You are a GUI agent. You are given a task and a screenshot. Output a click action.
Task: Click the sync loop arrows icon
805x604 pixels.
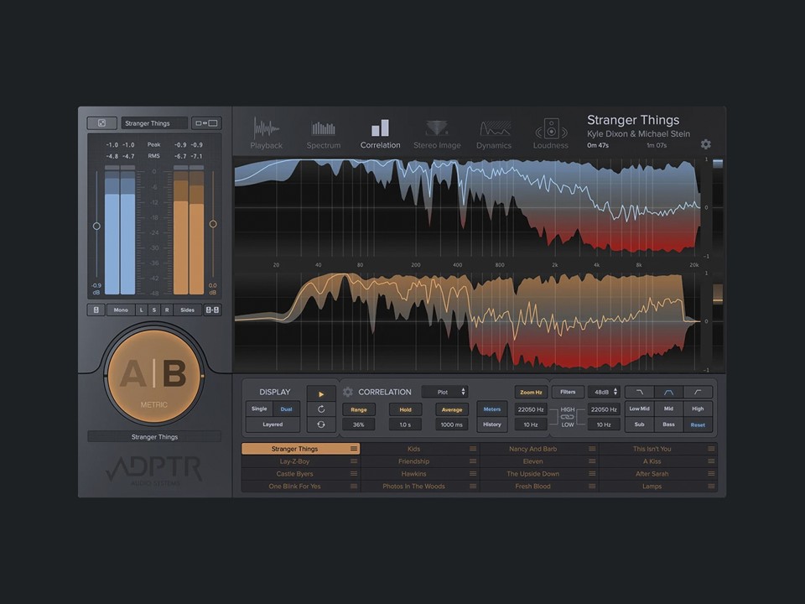pyautogui.click(x=321, y=424)
